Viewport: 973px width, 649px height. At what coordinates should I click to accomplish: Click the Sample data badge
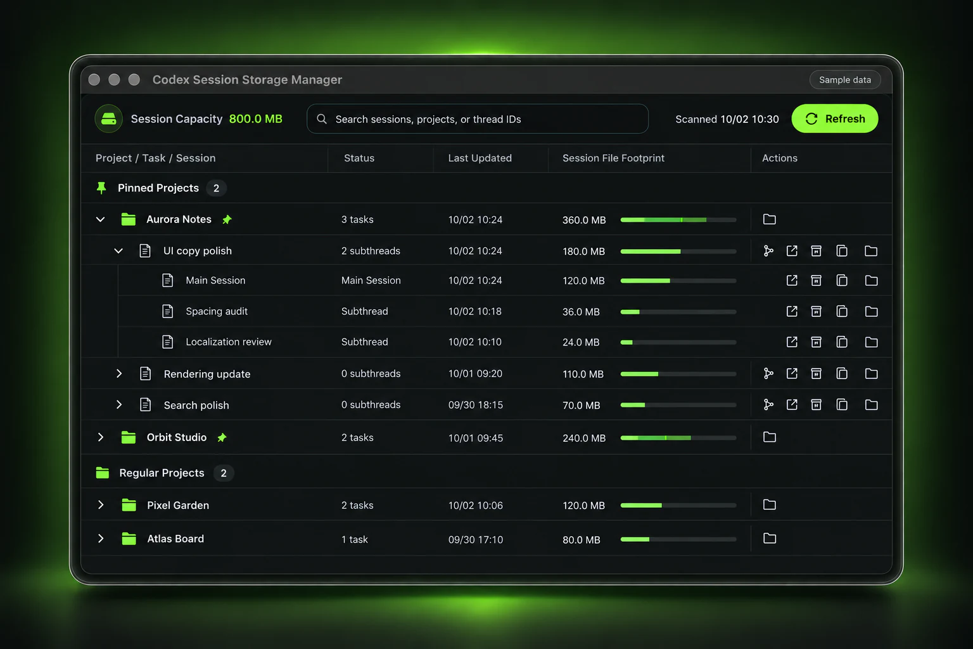pos(845,80)
